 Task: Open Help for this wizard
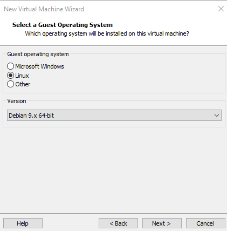click(23, 223)
